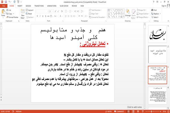
Task: Open the FILE tab
Action: click(x=4, y=6)
